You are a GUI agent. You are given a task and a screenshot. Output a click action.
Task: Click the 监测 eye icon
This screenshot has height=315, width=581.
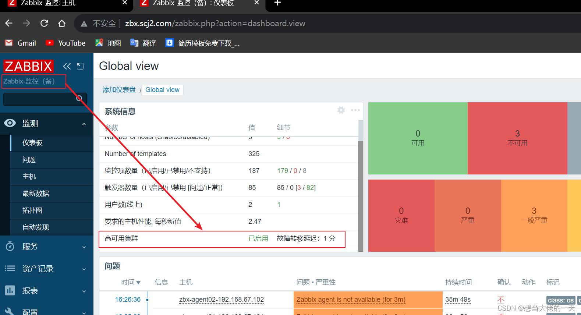[x=10, y=123]
